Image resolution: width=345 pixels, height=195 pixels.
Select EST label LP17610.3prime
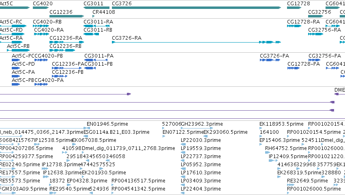click(201, 173)
